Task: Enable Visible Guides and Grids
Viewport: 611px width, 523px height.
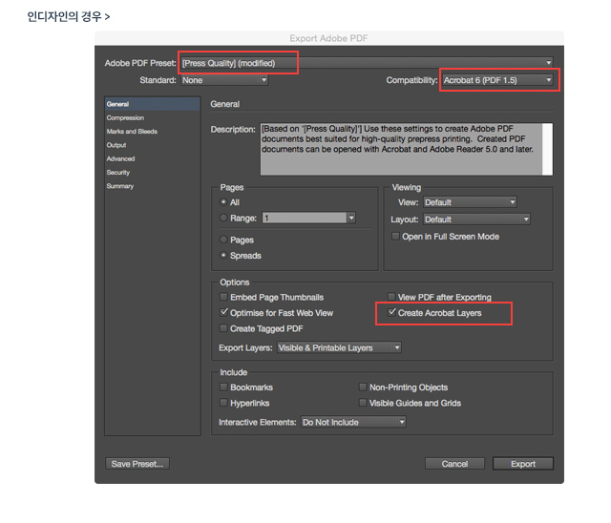Action: (x=363, y=403)
